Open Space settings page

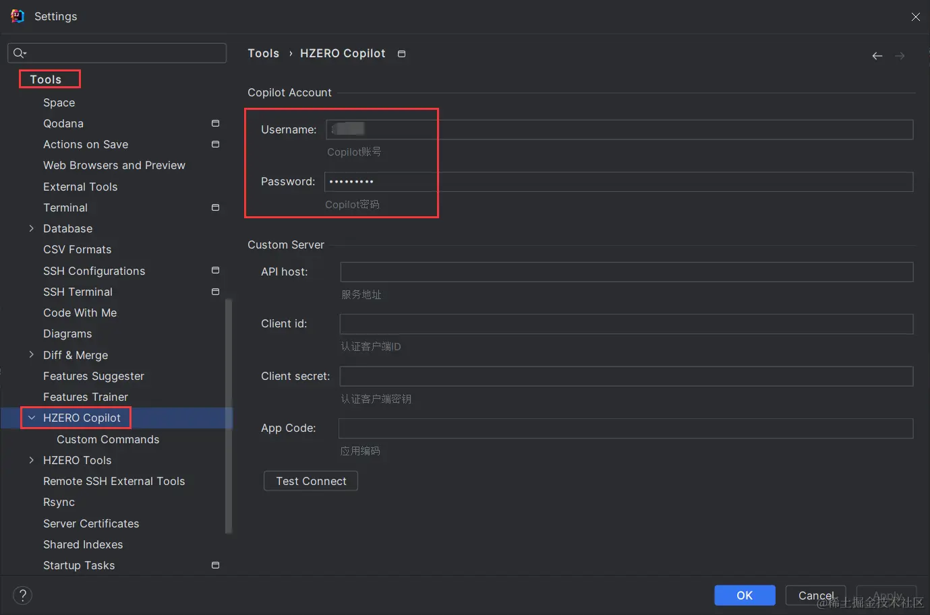59,102
